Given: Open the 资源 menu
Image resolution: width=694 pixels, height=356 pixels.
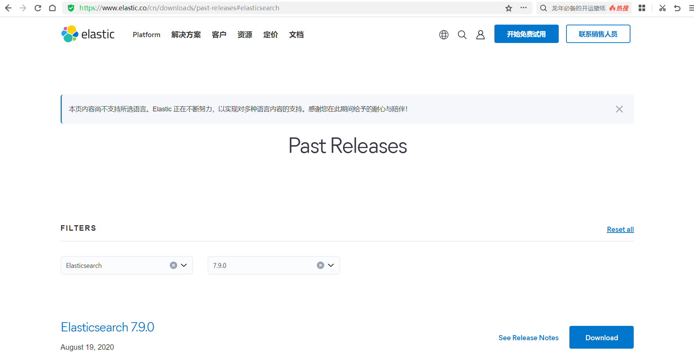Looking at the screenshot, I should point(245,35).
